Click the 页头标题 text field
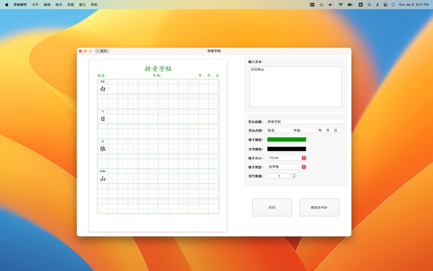Image resolution: width=433 pixels, height=271 pixels. pos(304,122)
